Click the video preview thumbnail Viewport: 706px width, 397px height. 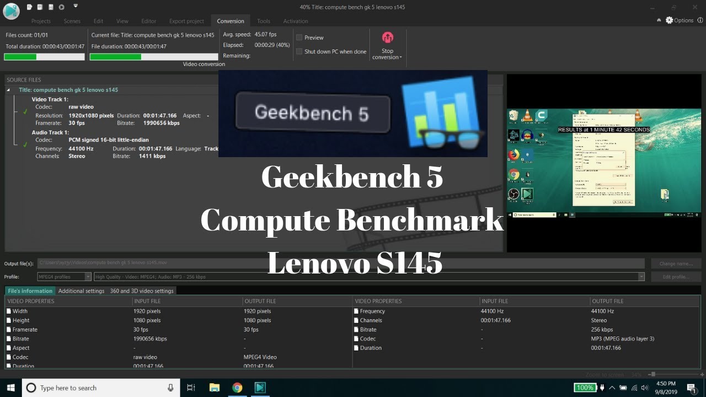pyautogui.click(x=604, y=163)
